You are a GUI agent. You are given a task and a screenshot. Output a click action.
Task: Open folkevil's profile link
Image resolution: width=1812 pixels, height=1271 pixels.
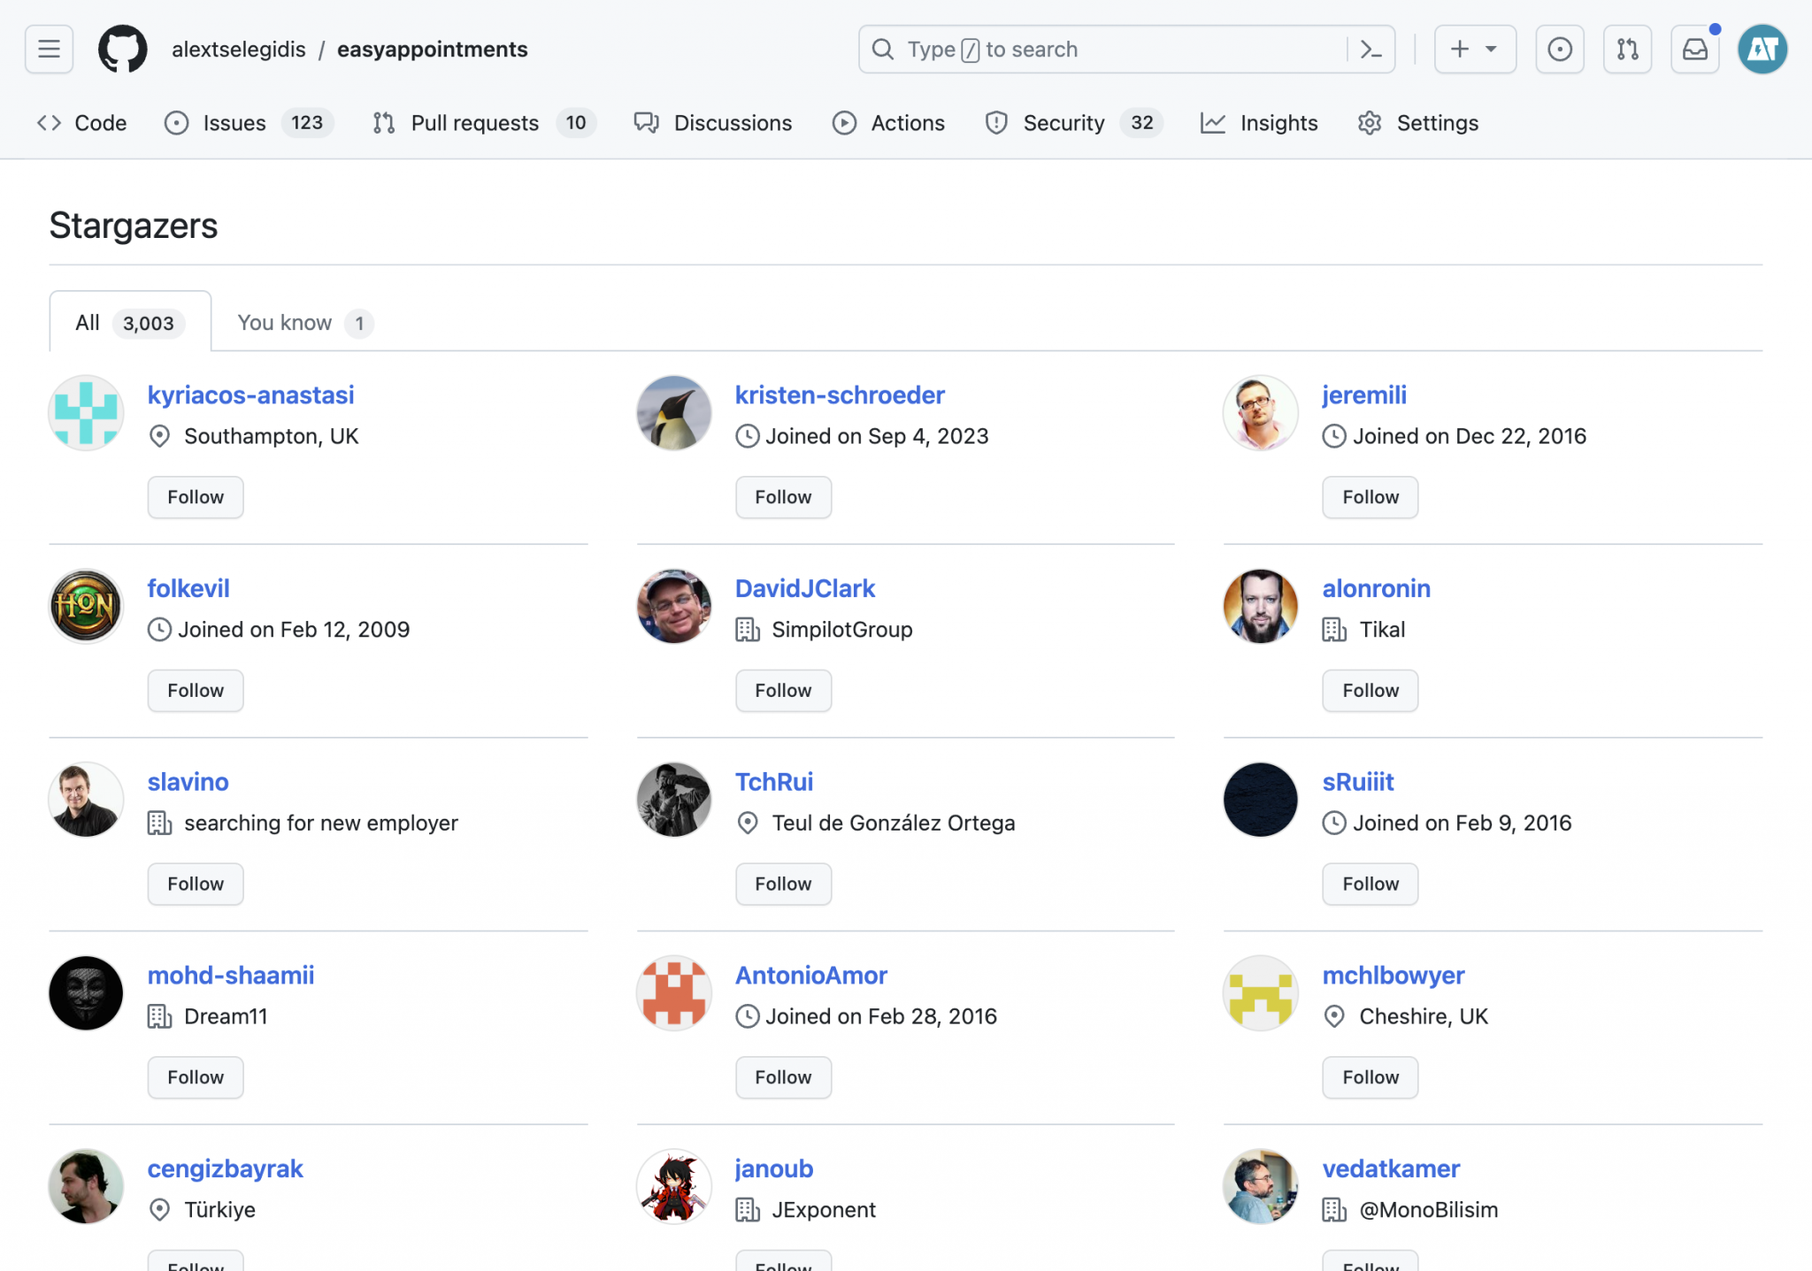[x=188, y=587]
